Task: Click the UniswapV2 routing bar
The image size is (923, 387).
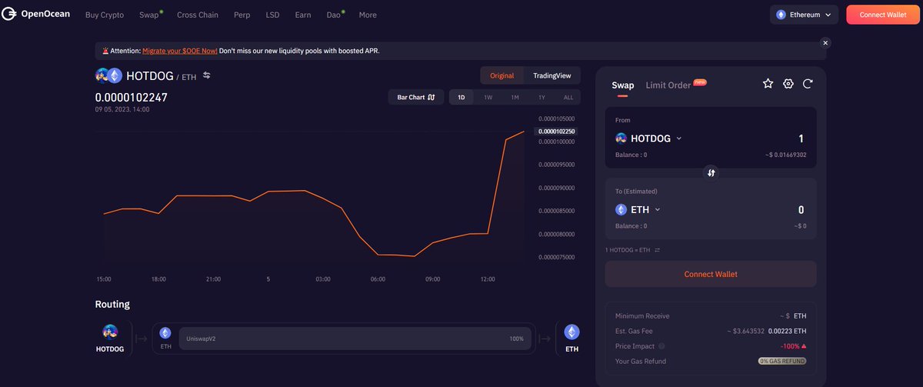Action: [354, 339]
